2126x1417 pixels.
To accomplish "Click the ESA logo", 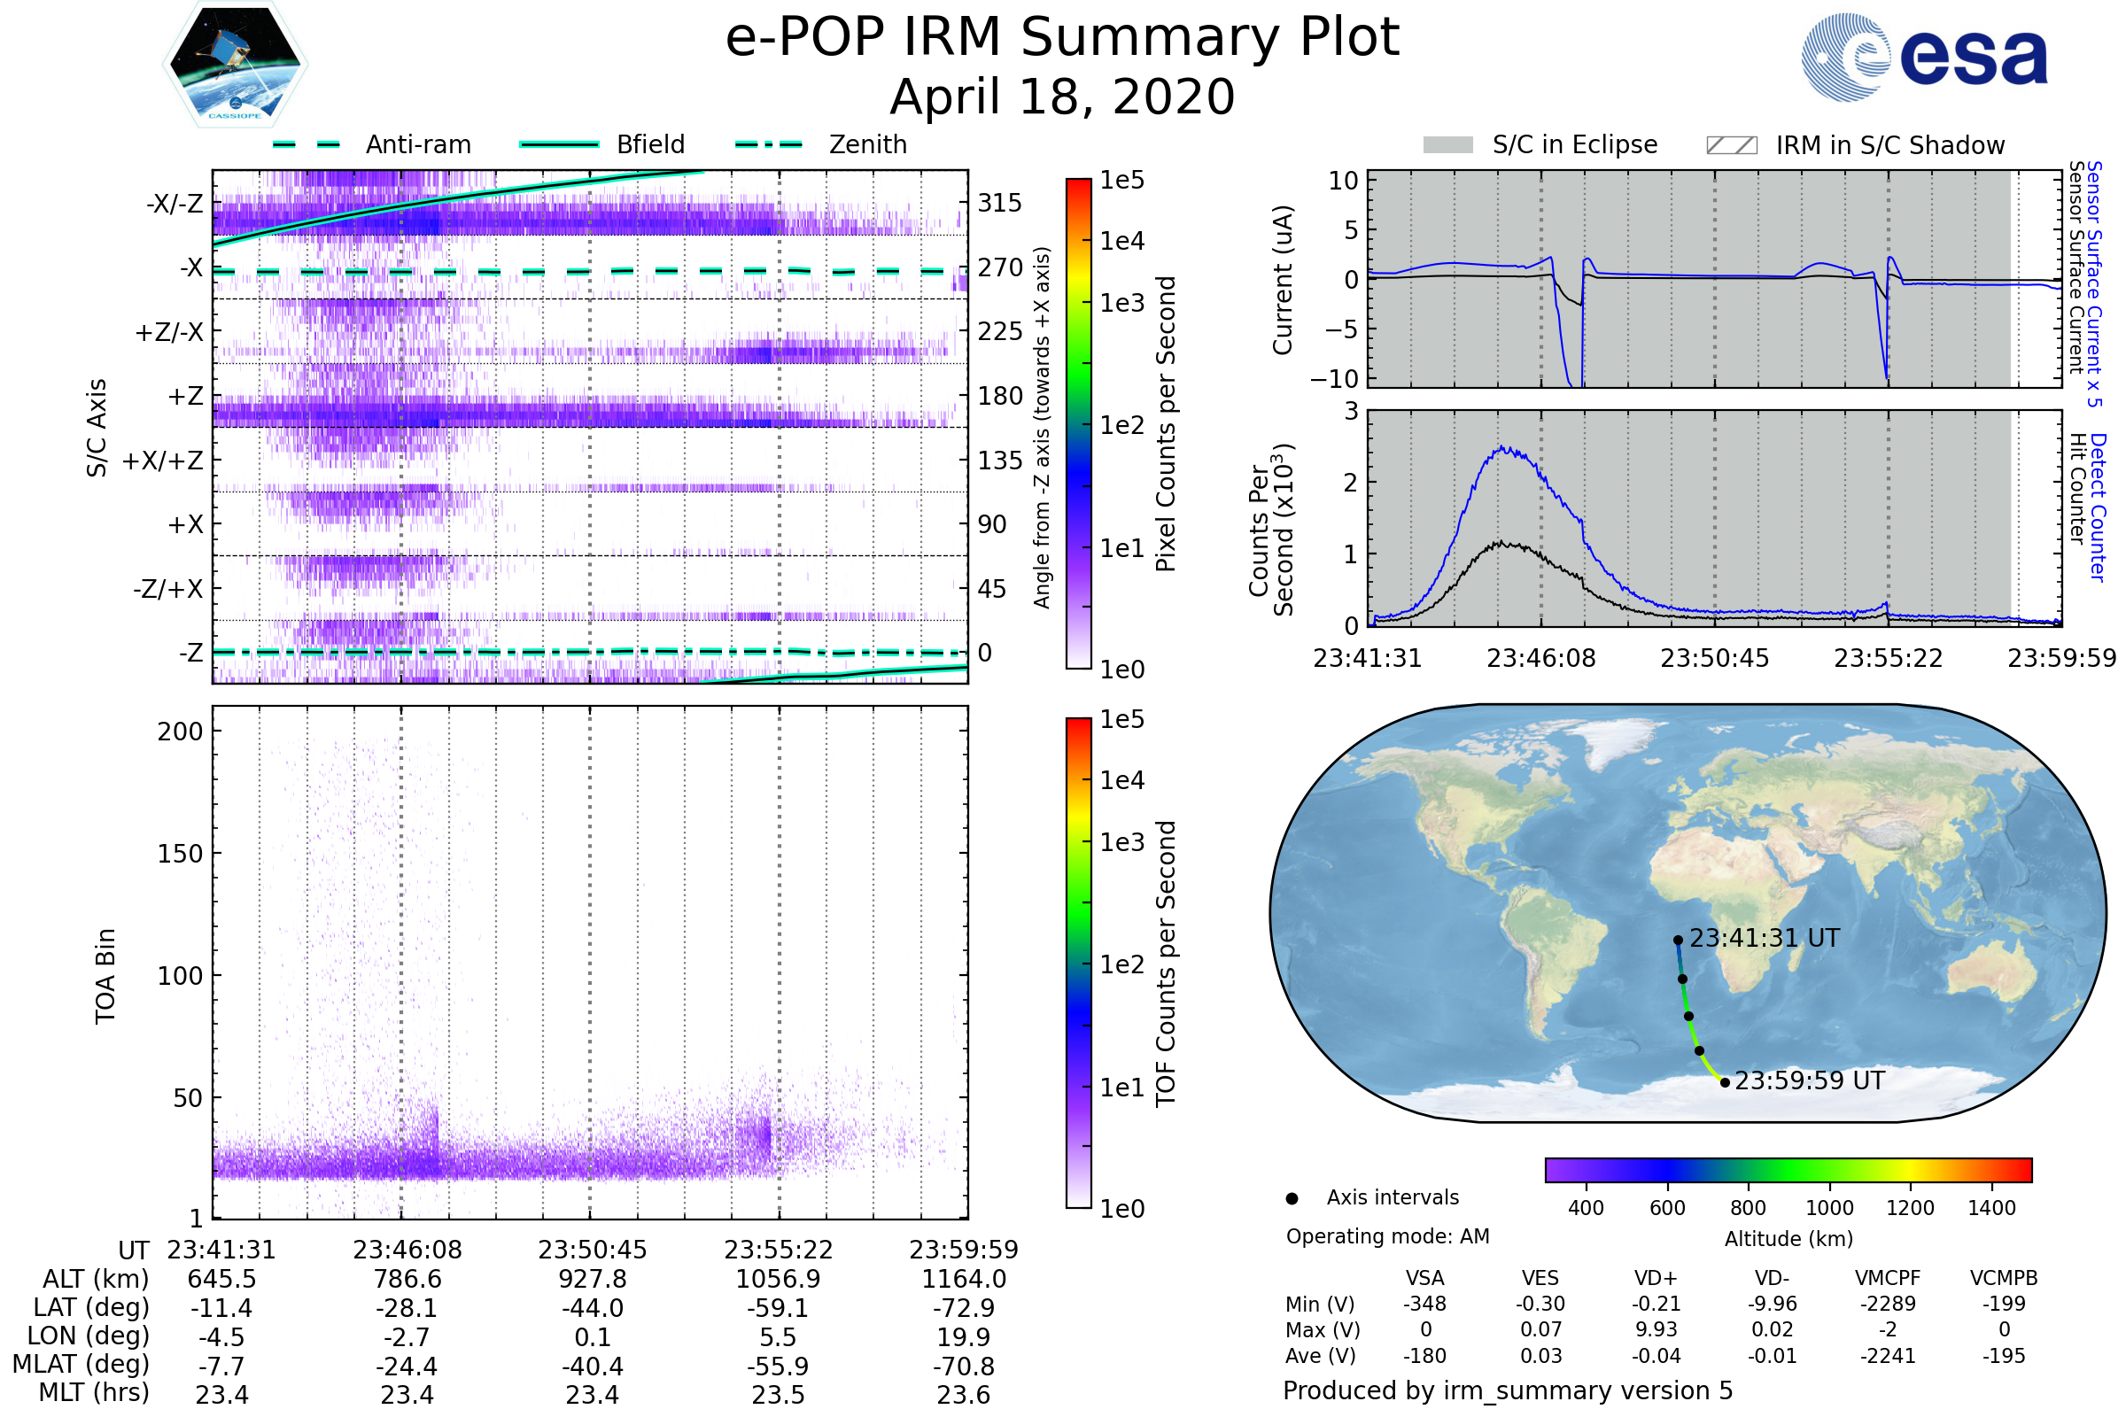I will (x=1923, y=56).
